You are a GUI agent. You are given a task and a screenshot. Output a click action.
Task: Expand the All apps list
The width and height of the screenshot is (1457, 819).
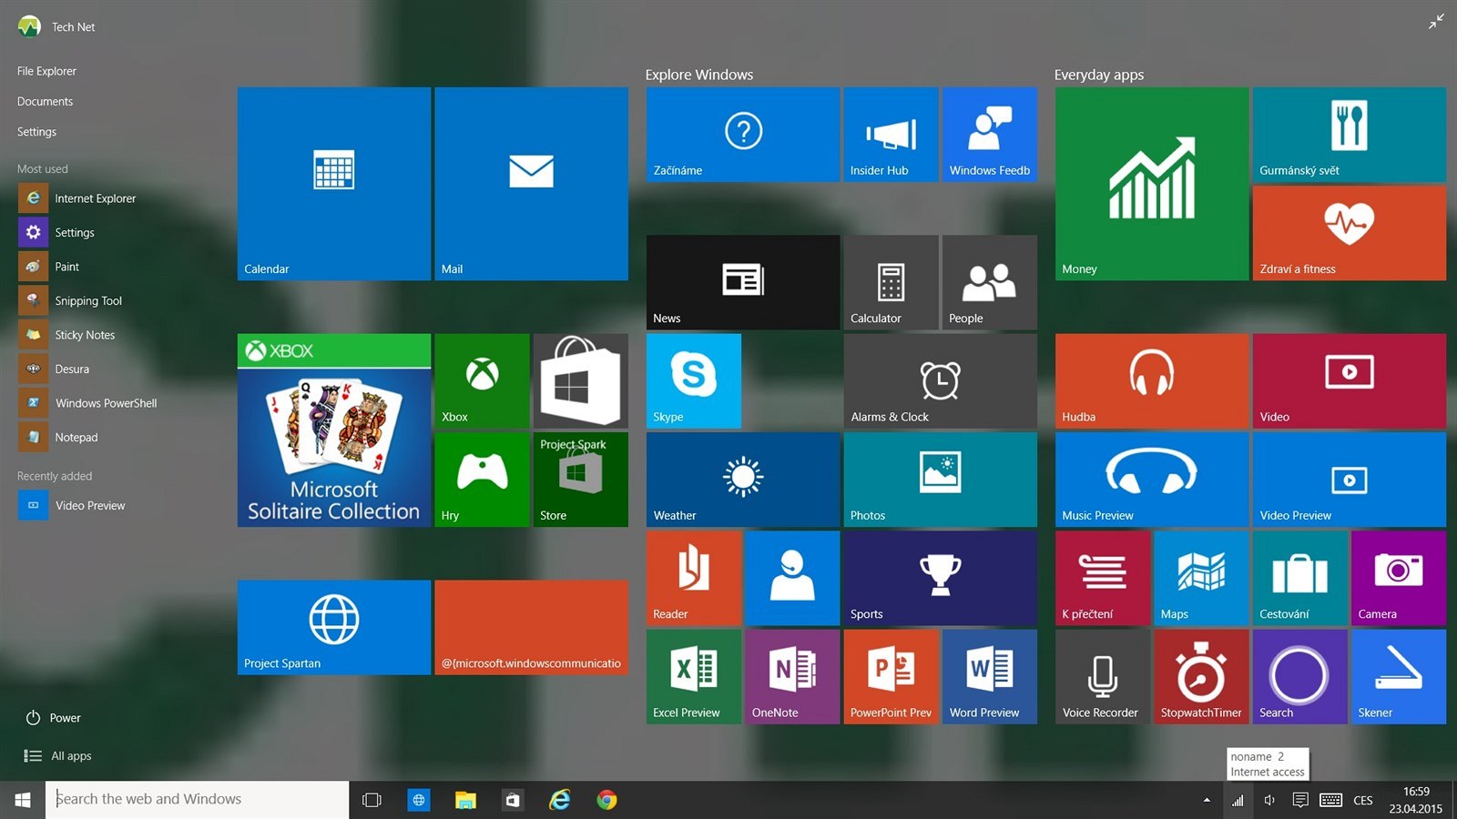tap(58, 756)
